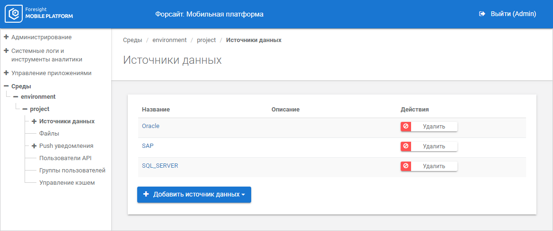Select Пользователи API in sidebar
Image resolution: width=553 pixels, height=231 pixels.
[69, 158]
